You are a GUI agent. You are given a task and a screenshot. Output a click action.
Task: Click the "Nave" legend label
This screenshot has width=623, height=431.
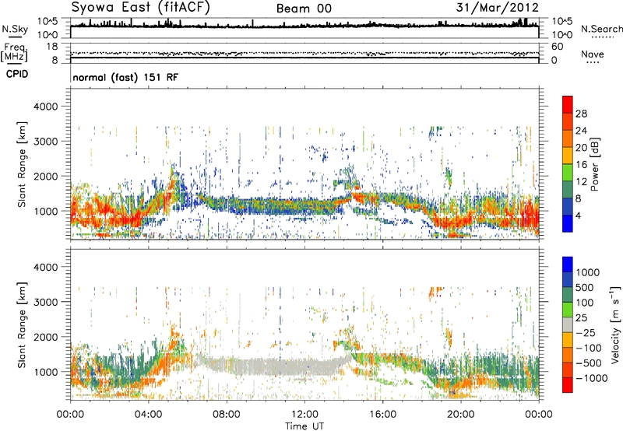click(593, 54)
